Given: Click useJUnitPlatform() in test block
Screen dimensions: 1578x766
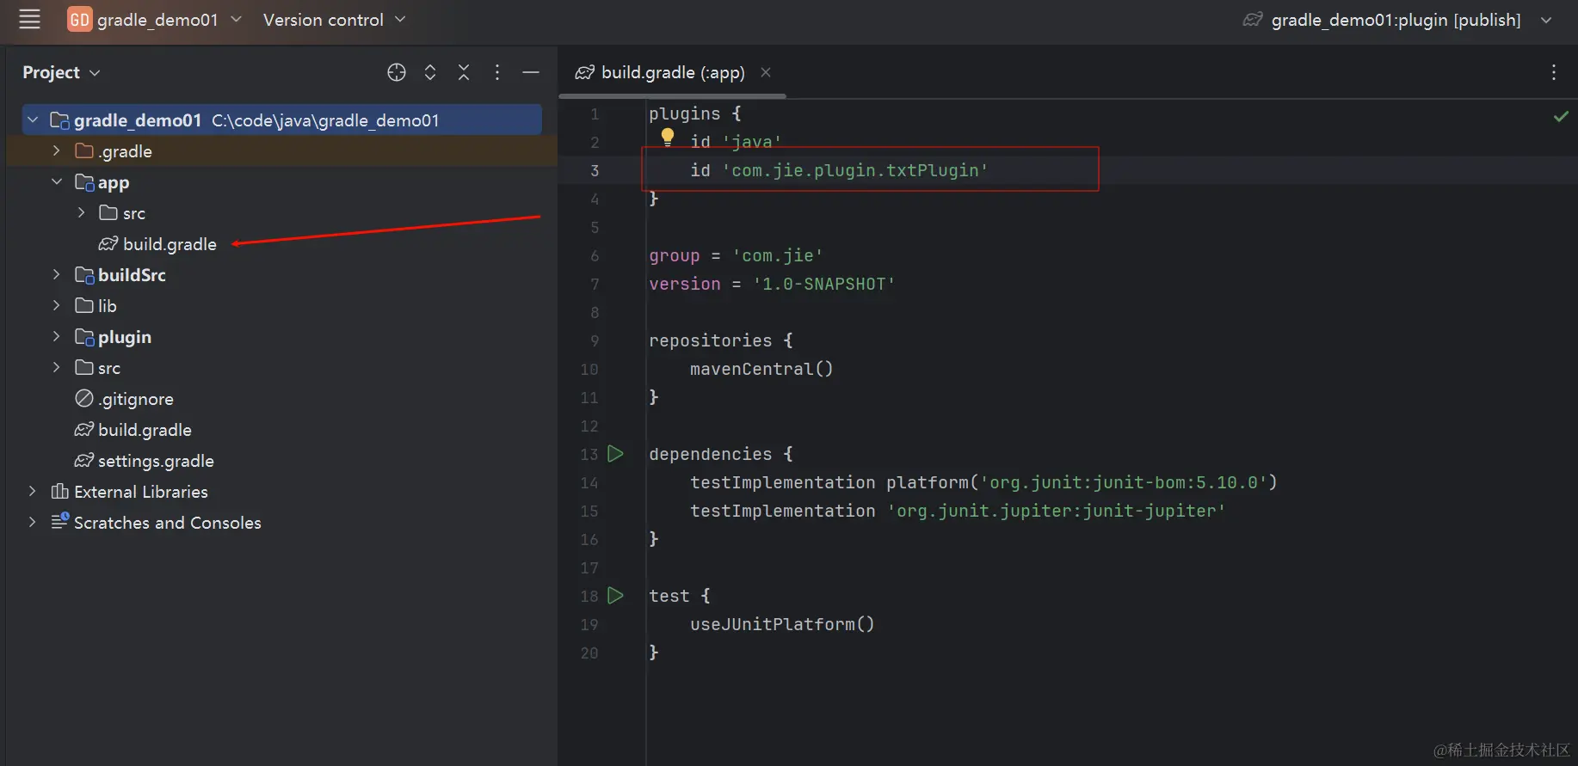Looking at the screenshot, I should [x=782, y=624].
